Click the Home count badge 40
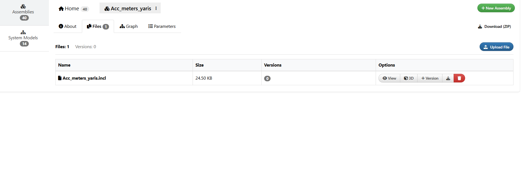Screen dimensions: 521x181 coord(85,9)
